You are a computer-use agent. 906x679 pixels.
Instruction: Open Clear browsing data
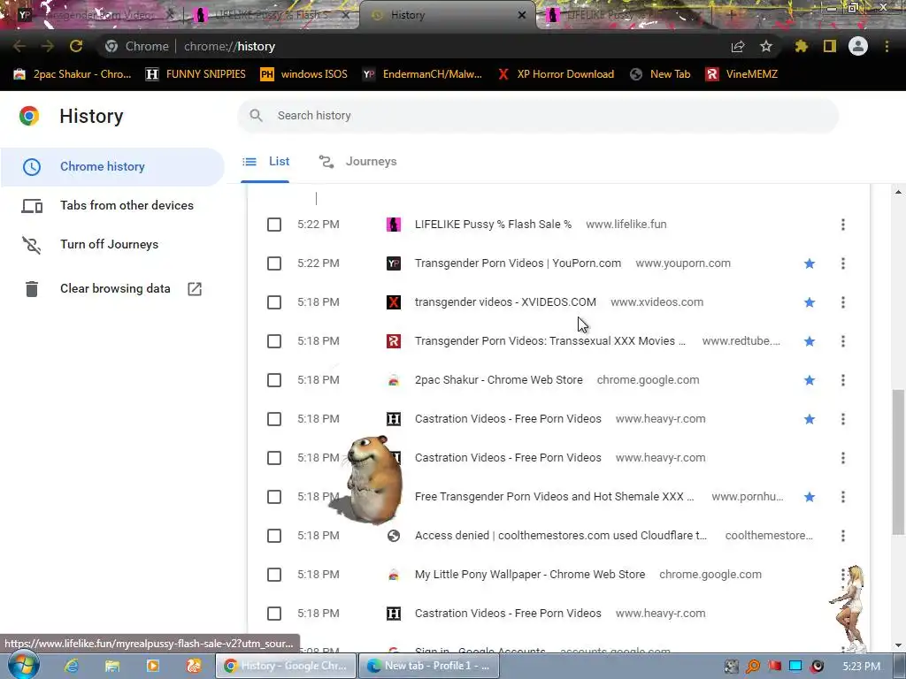112,289
